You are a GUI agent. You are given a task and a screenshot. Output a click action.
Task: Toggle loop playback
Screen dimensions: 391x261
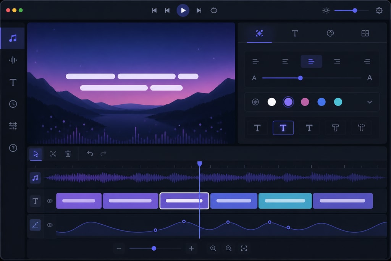coord(214,10)
